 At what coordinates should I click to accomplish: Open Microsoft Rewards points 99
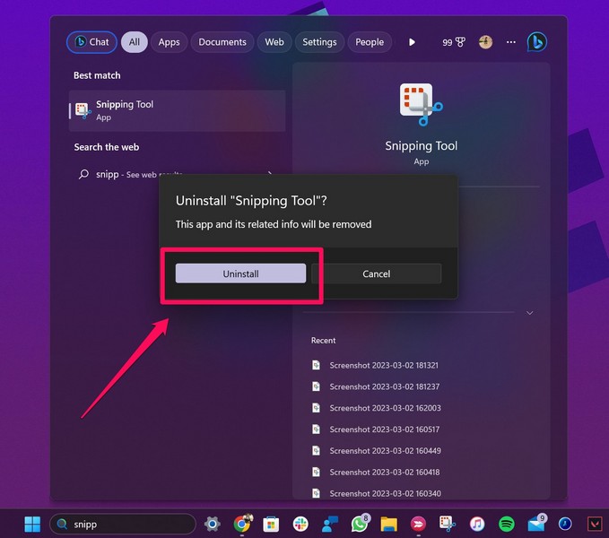pyautogui.click(x=454, y=42)
